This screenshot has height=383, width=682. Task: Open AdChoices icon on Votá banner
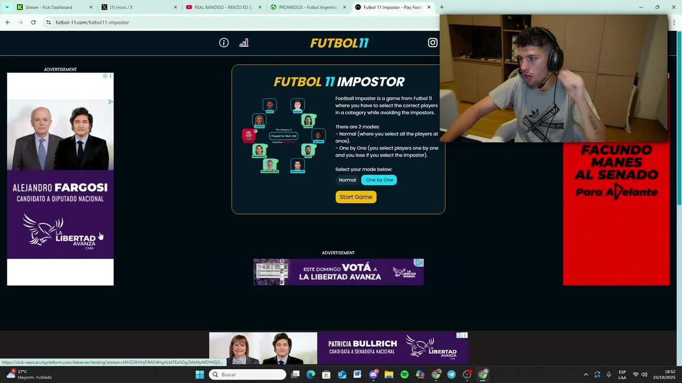tap(419, 263)
